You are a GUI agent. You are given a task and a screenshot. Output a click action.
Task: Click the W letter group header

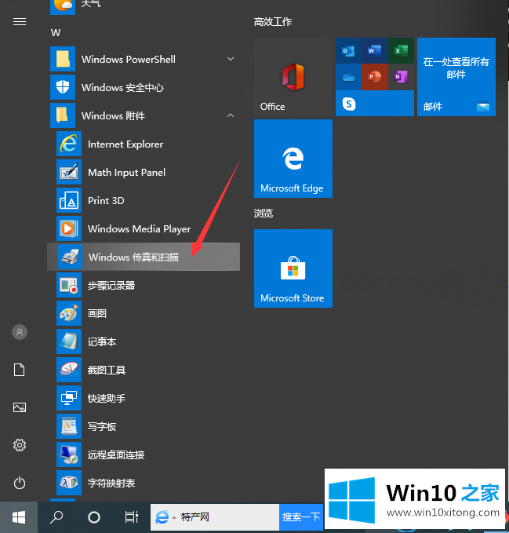pos(56,33)
